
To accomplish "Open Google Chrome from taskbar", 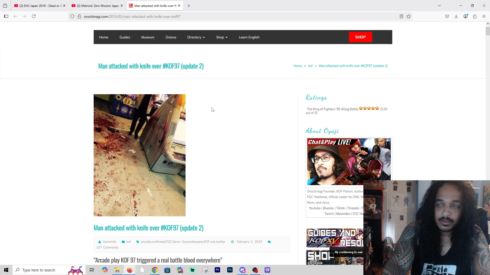I will pyautogui.click(x=155, y=270).
